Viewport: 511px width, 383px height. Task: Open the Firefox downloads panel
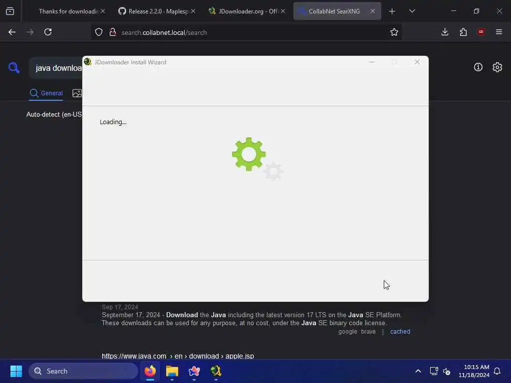(x=445, y=32)
